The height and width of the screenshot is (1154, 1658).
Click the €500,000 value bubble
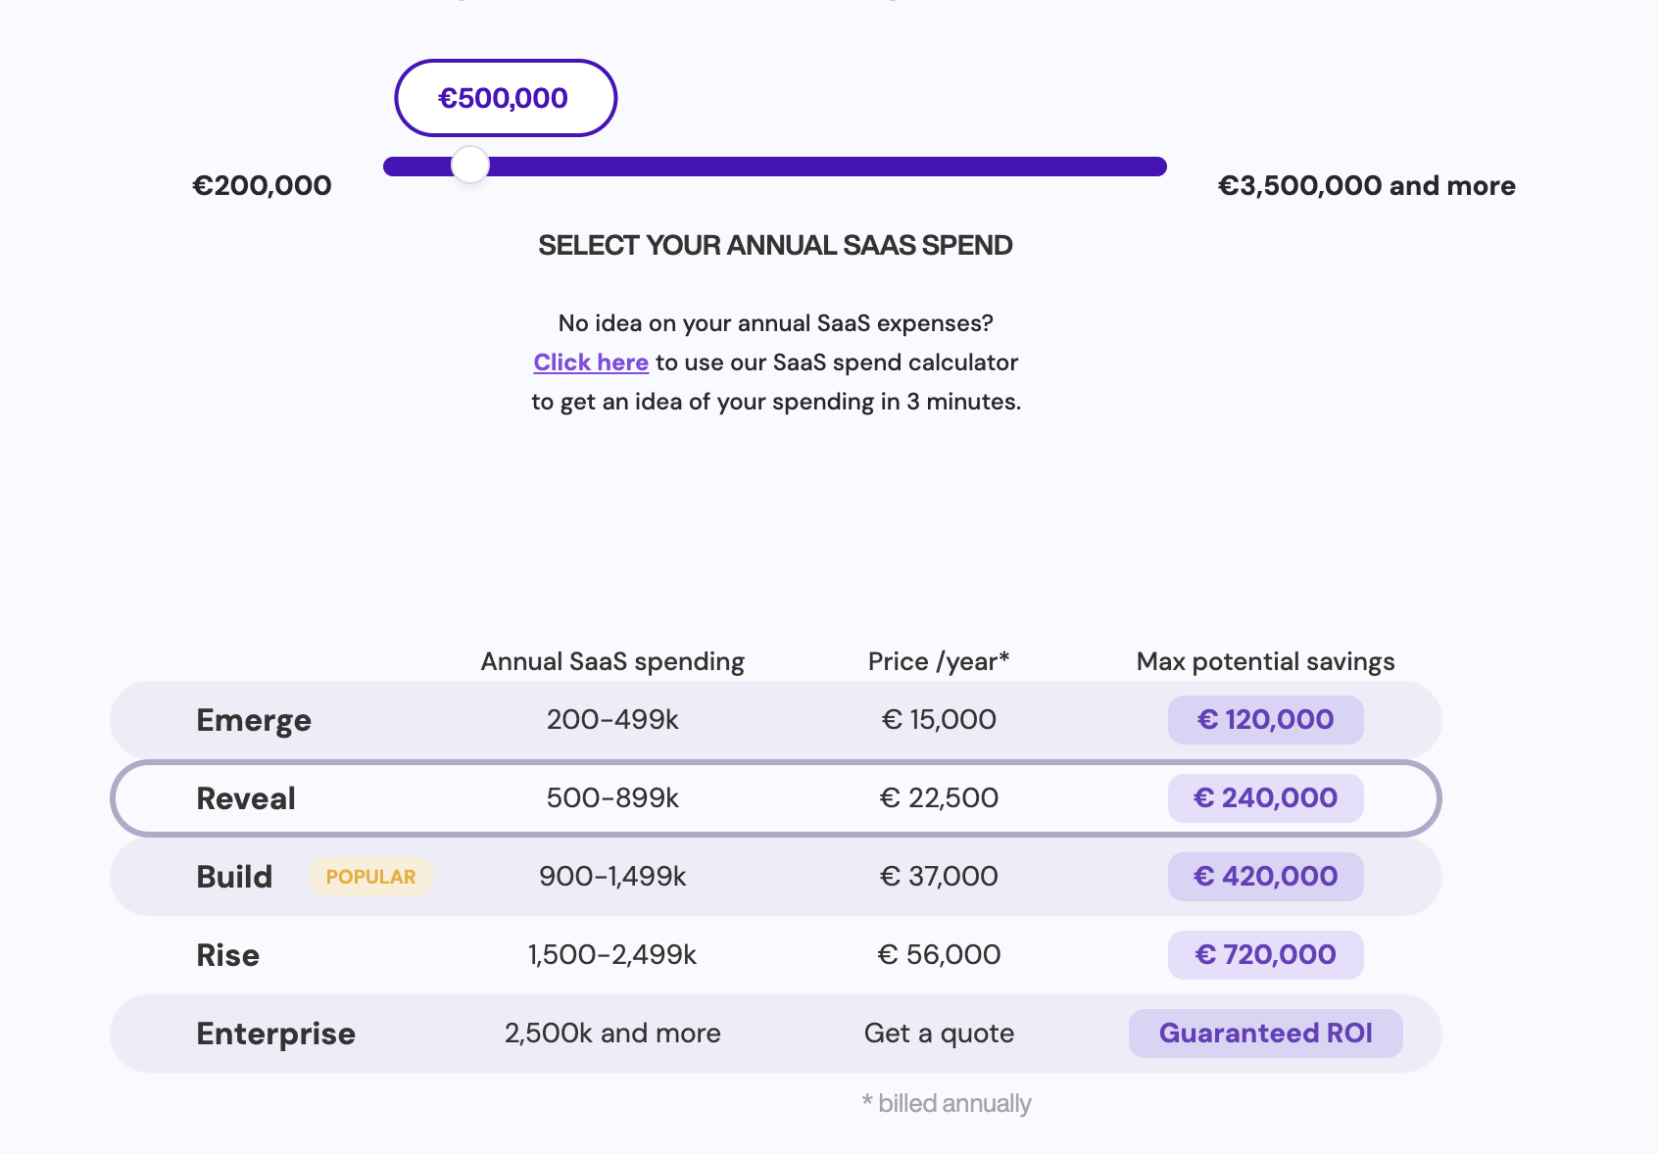pyautogui.click(x=505, y=98)
